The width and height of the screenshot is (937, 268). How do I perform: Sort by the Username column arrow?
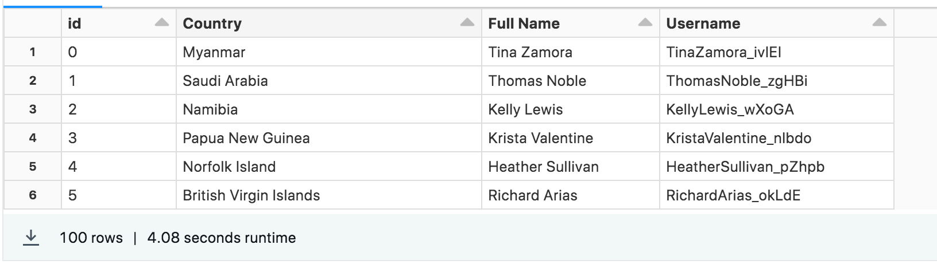pos(879,23)
